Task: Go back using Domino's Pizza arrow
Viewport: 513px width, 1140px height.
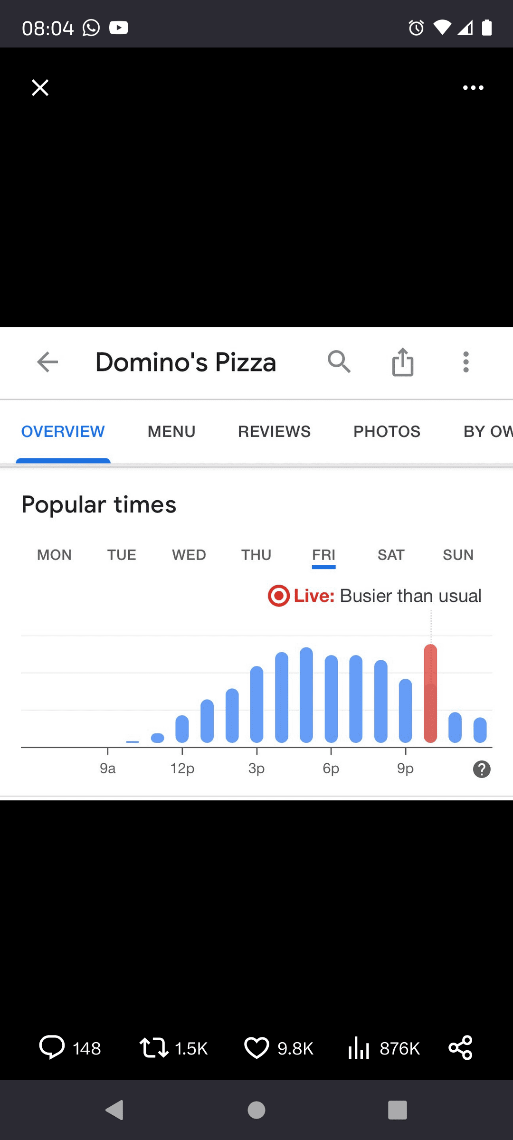Action: pos(47,362)
